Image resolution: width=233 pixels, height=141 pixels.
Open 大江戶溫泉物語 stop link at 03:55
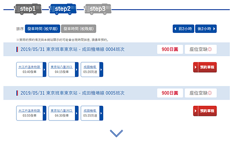pos(30,111)
